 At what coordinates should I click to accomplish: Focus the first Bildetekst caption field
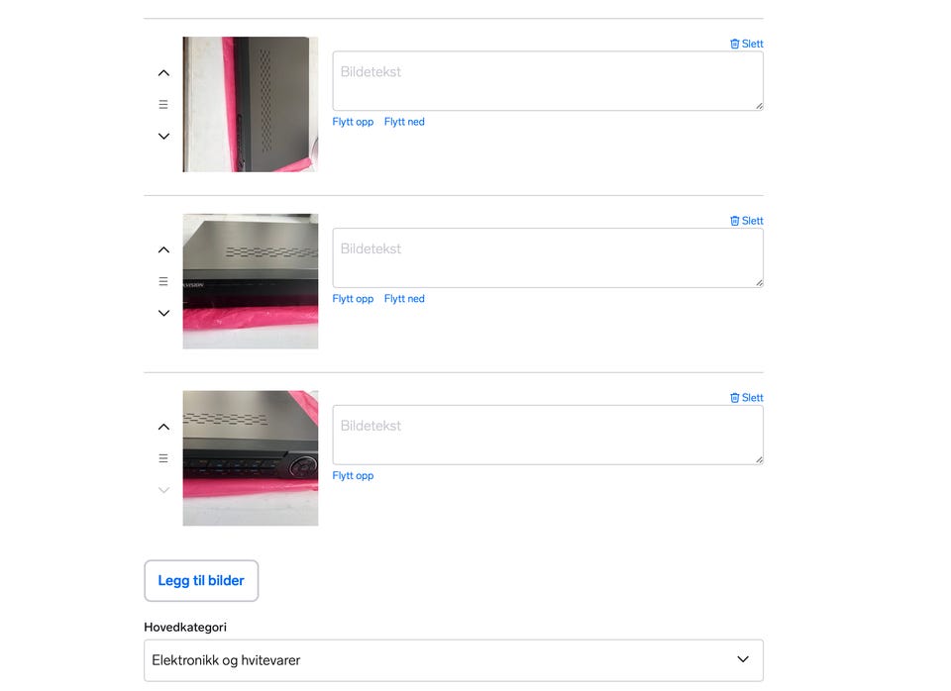tap(548, 80)
